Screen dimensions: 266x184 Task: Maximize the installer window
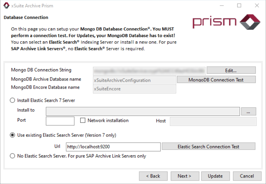coord(239,6)
